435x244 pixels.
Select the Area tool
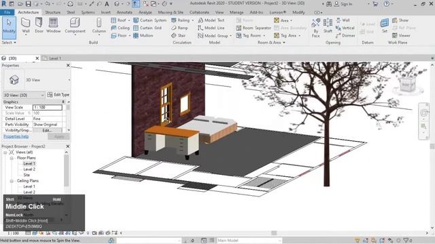pyautogui.click(x=281, y=20)
